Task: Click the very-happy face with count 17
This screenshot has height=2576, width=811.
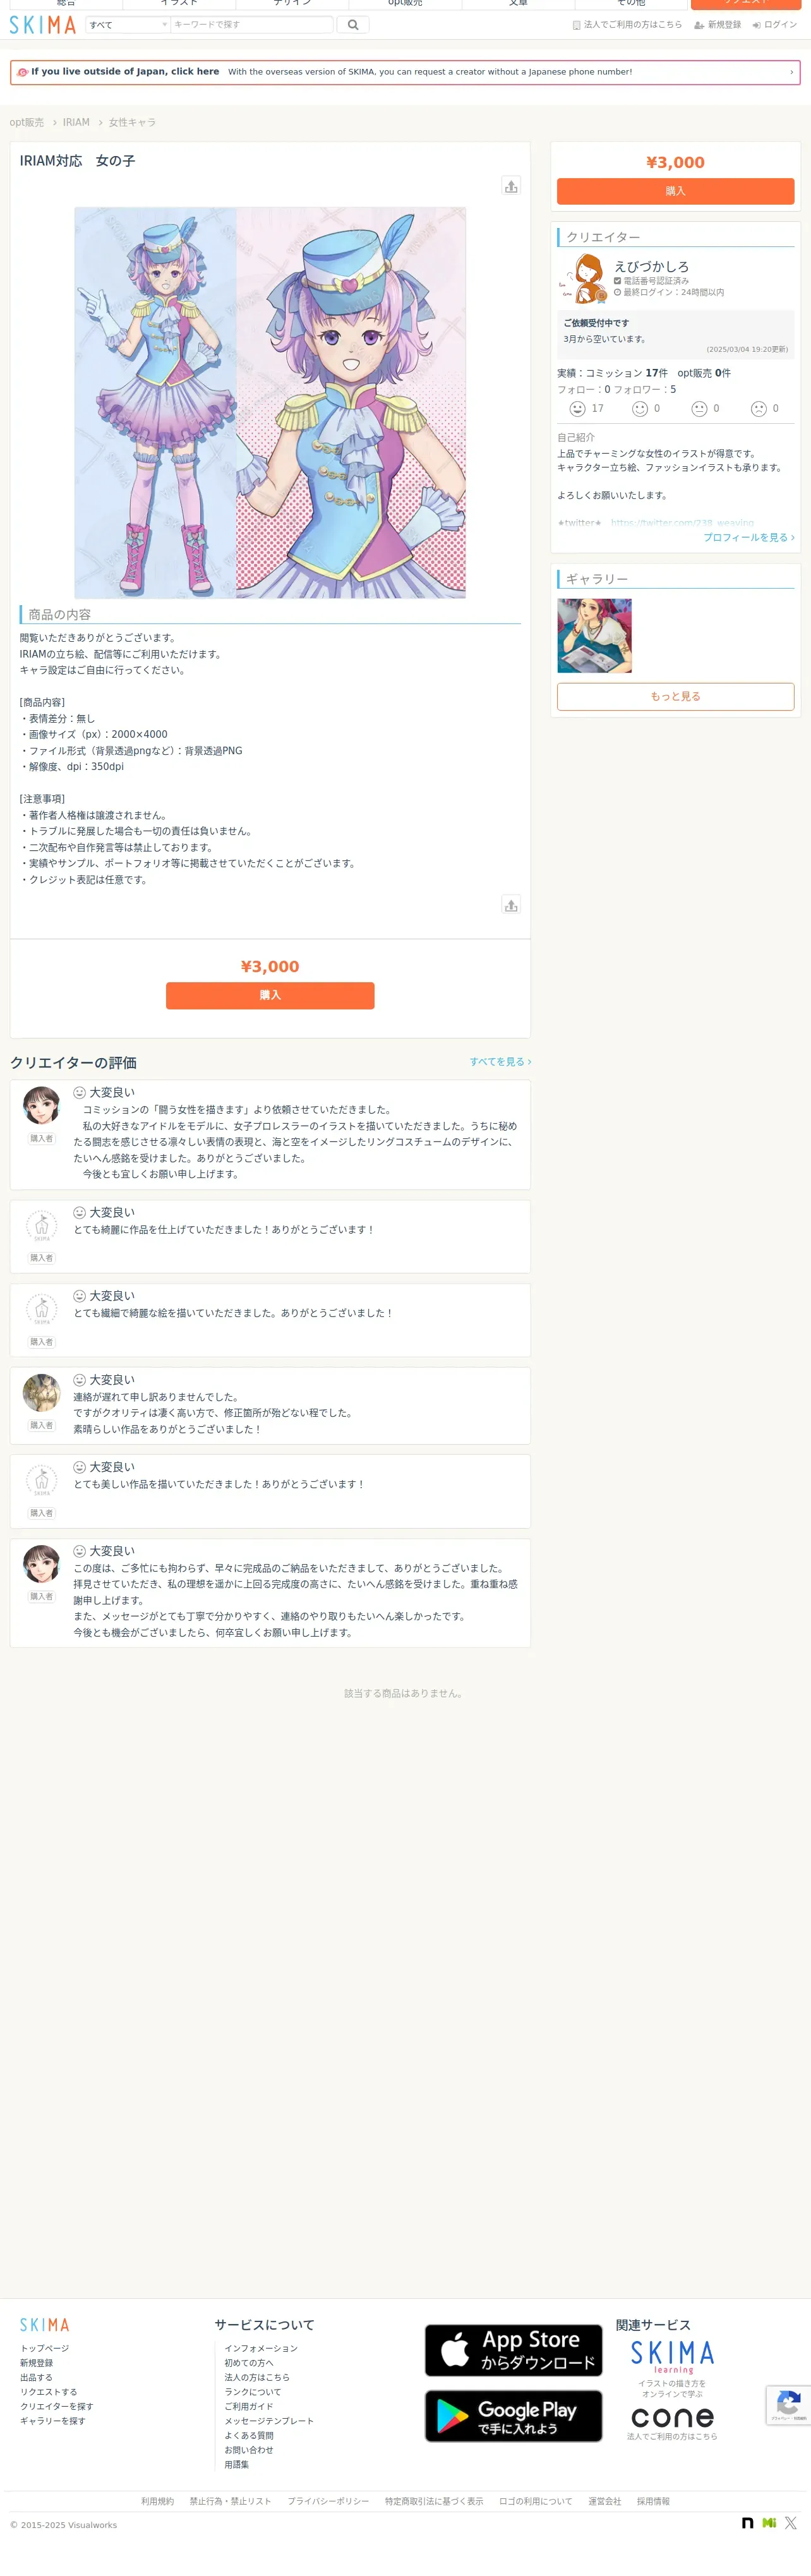Action: (x=577, y=409)
